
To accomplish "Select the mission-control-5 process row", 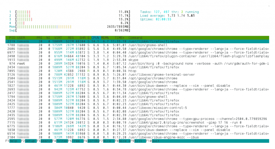I will 134,108.
